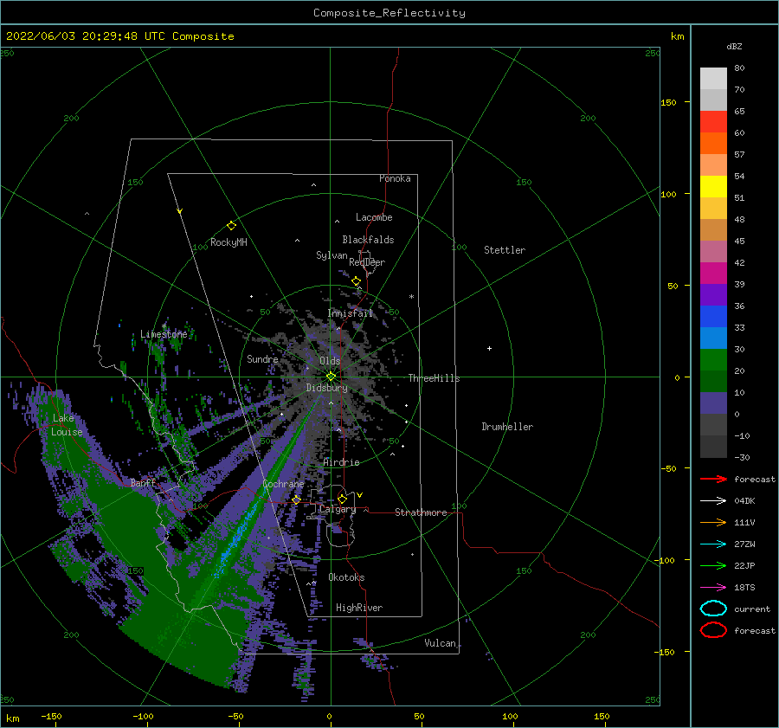
Task: Click the Vulcan label
Action: [440, 643]
